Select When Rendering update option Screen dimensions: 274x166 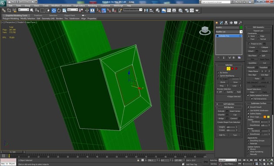point(248,152)
